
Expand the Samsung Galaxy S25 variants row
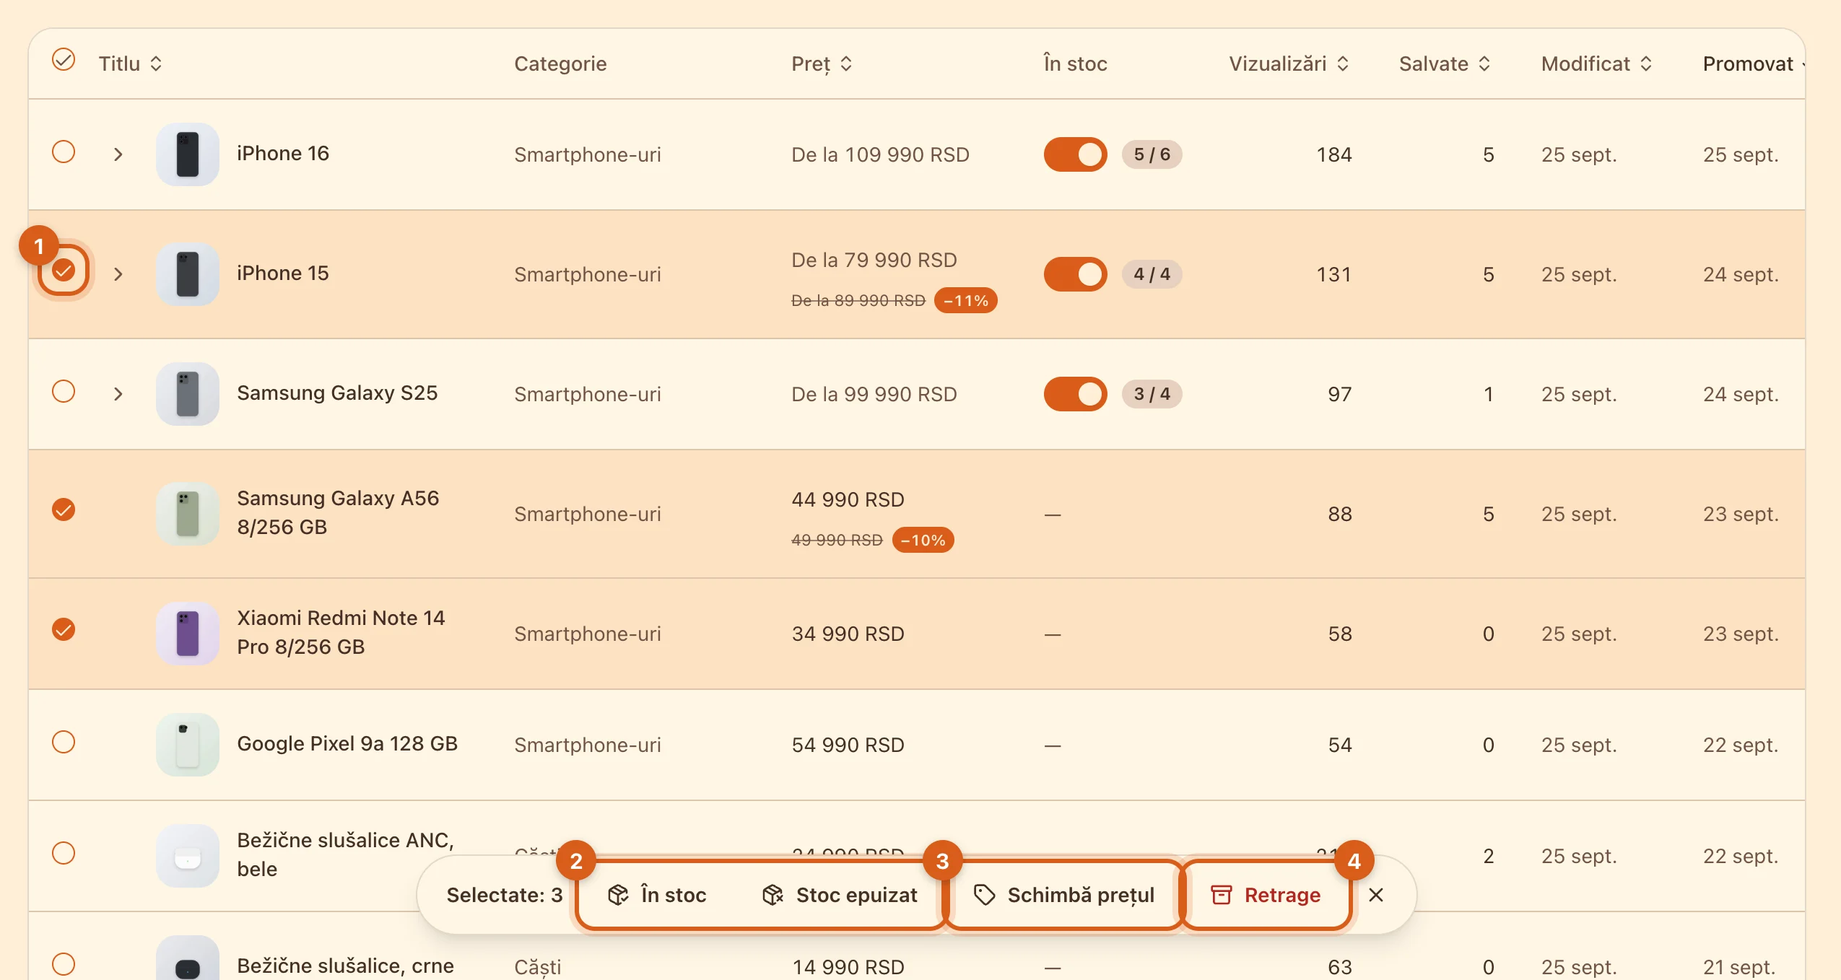(x=118, y=394)
